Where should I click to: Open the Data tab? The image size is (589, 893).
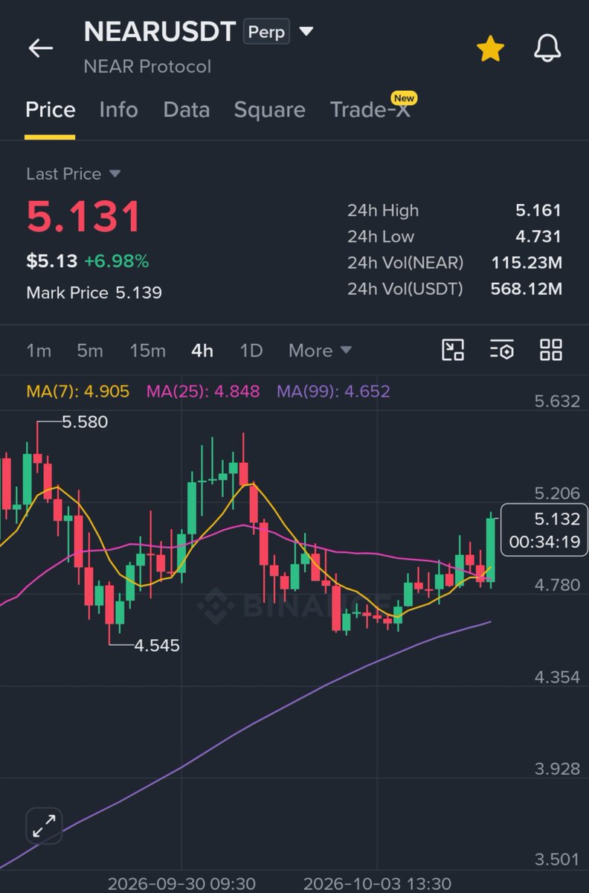coord(186,110)
